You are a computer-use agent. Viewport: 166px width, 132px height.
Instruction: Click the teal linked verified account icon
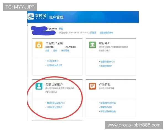[39, 86]
